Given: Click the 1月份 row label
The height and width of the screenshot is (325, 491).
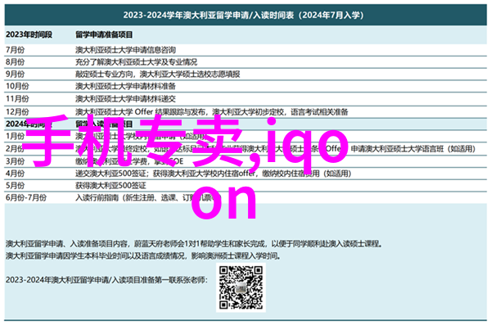Looking at the screenshot, I should click(x=15, y=136).
